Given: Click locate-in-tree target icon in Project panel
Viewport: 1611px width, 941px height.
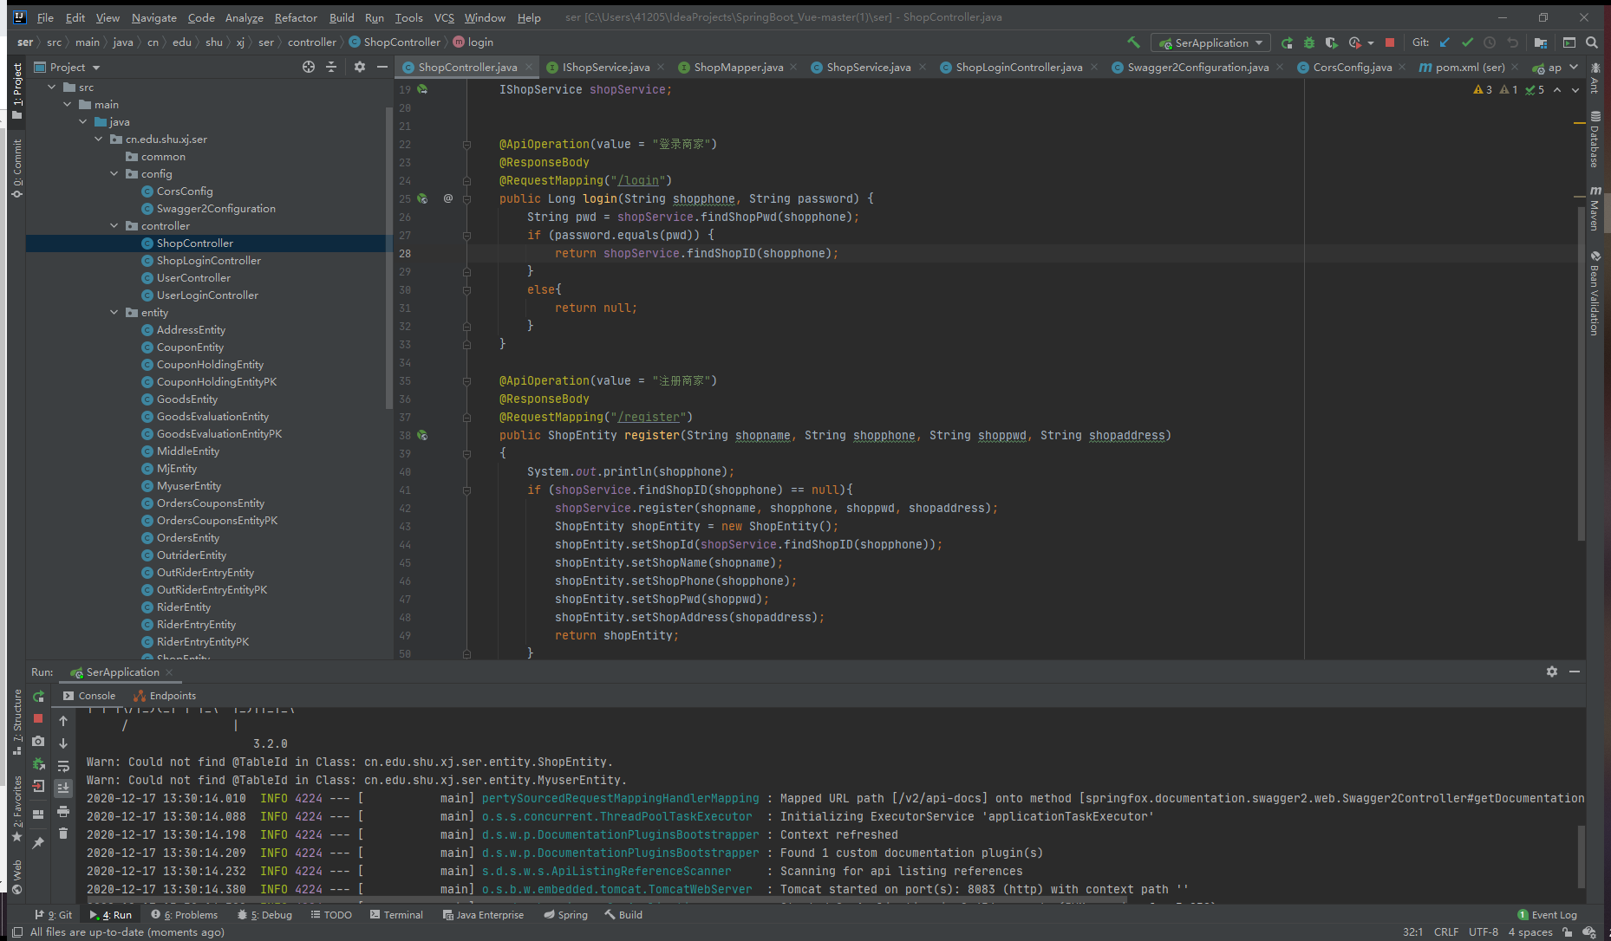Looking at the screenshot, I should click(x=309, y=67).
